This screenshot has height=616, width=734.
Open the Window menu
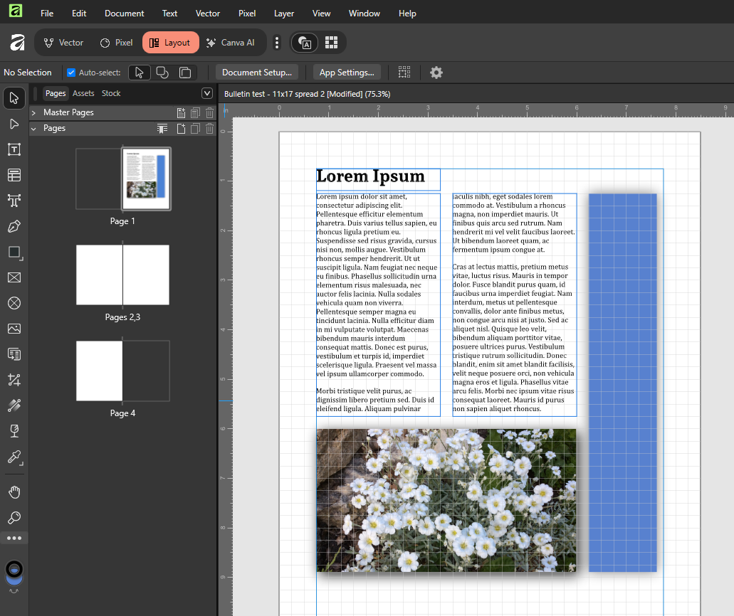point(365,14)
